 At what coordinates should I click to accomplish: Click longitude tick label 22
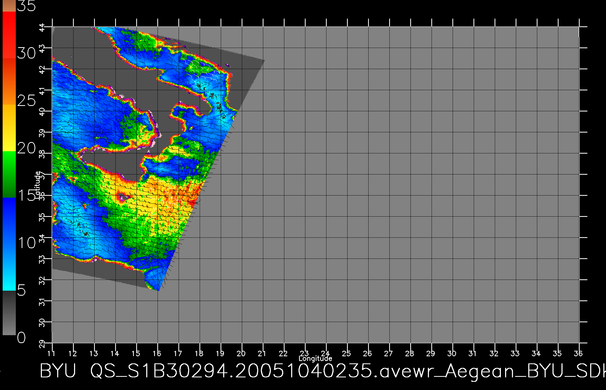283,353
